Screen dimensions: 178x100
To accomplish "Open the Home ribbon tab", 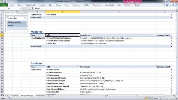I will (12, 5).
